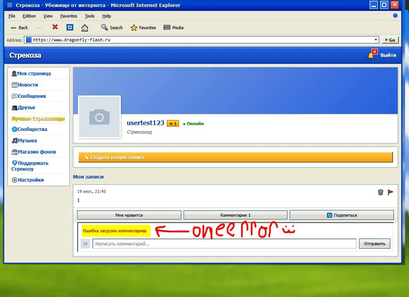The image size is (409, 297).
Task: Open the Help menu
Action: coord(106,16)
